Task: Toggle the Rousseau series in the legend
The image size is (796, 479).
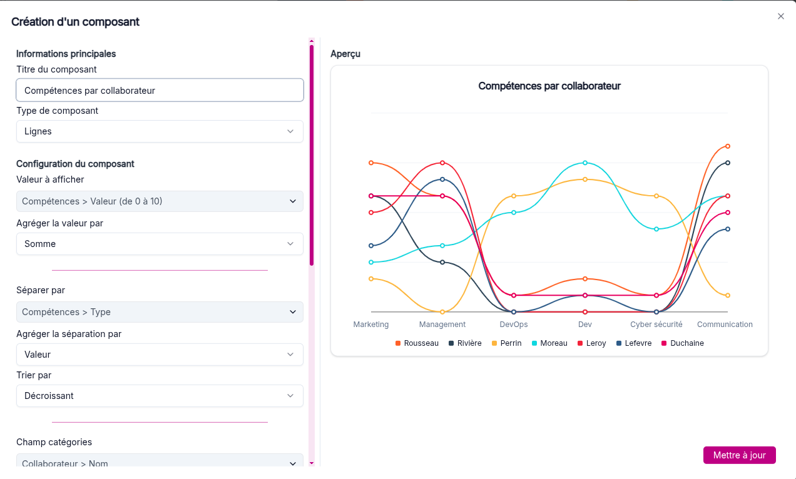Action: 417,343
